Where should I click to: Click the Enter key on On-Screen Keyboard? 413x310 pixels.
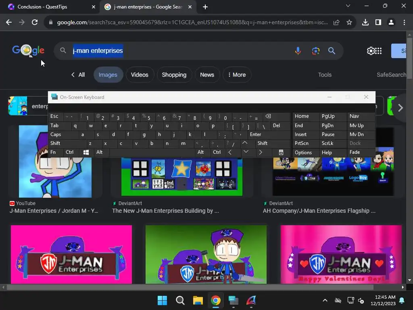(269, 134)
